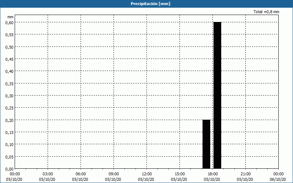293x183 pixels.
Task: Click the 0,40 y-axis value
Action: [x=10, y=71]
